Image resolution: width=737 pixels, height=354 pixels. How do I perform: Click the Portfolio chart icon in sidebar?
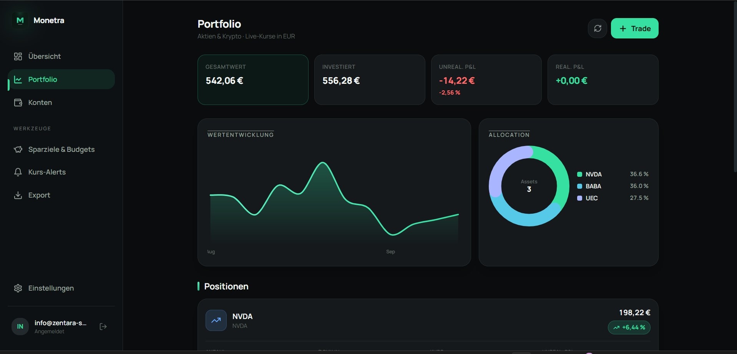18,80
